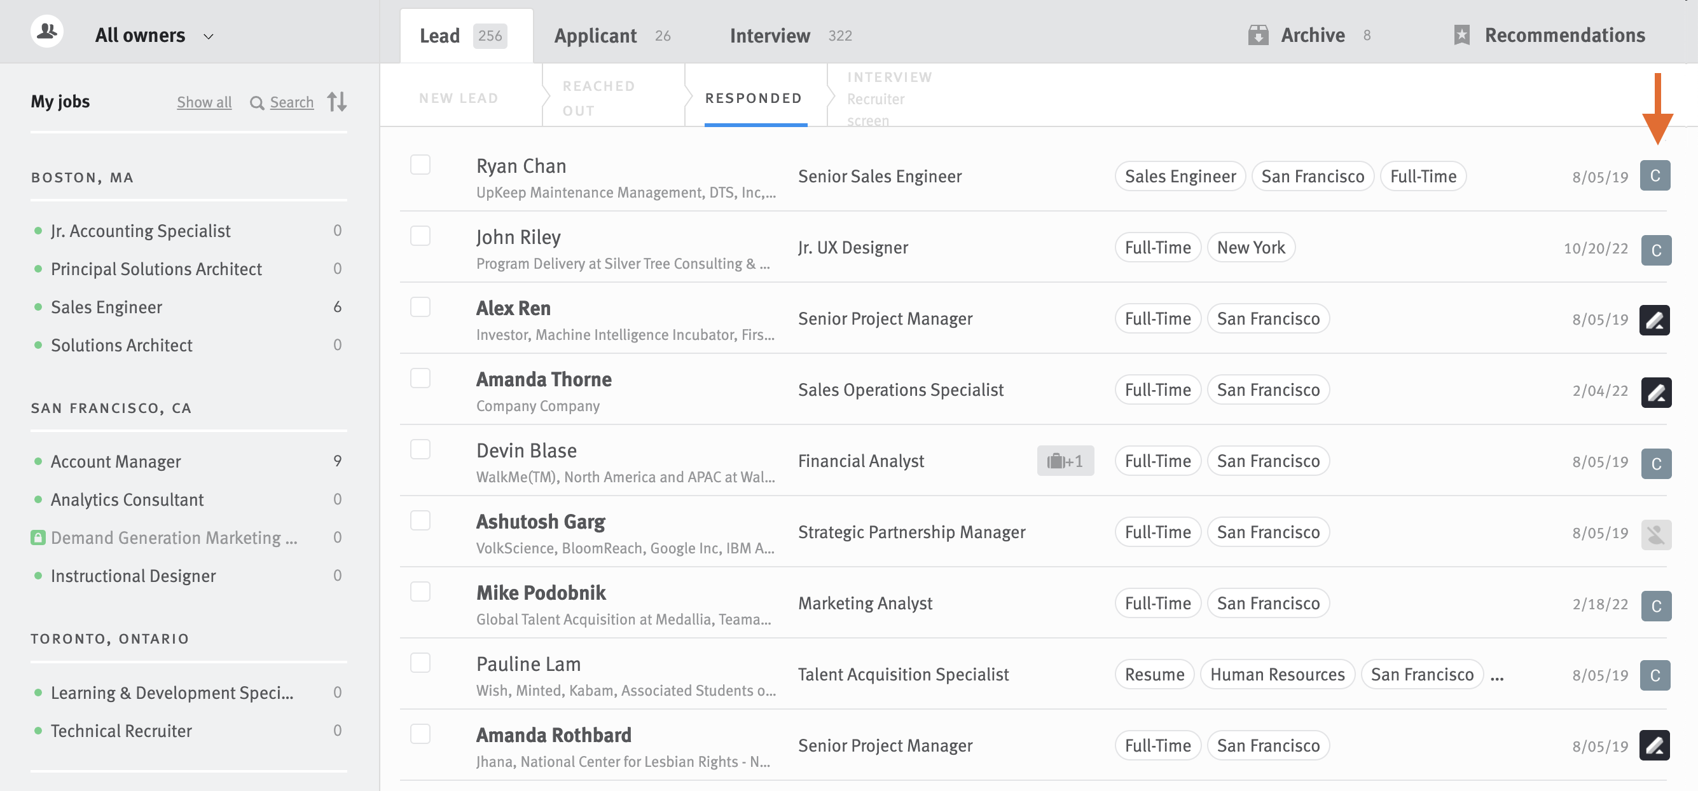Expand the '+1' companies badge on Devin Blase's row

pos(1065,461)
